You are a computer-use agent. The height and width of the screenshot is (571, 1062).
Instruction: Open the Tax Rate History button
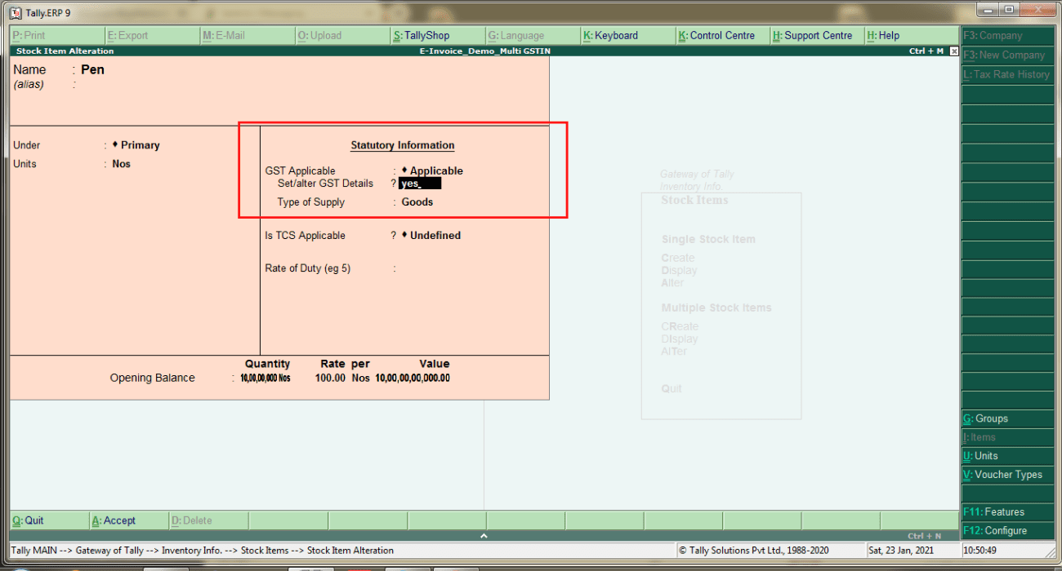1007,74
